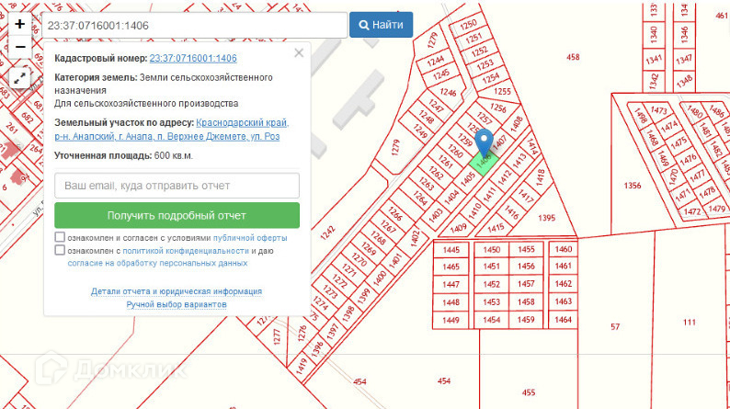Select parcel 1242 strip on map

pyautogui.click(x=327, y=233)
